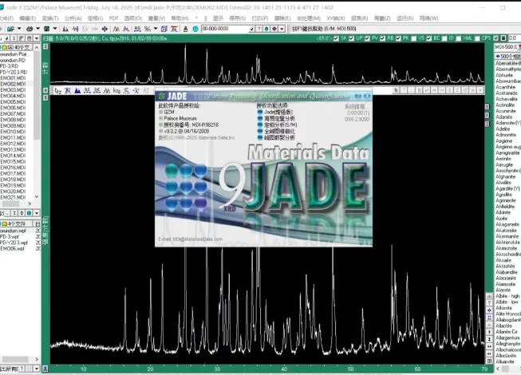Select the Y2O3.RD file in file list
This screenshot has height=375, width=521.
click(x=14, y=72)
